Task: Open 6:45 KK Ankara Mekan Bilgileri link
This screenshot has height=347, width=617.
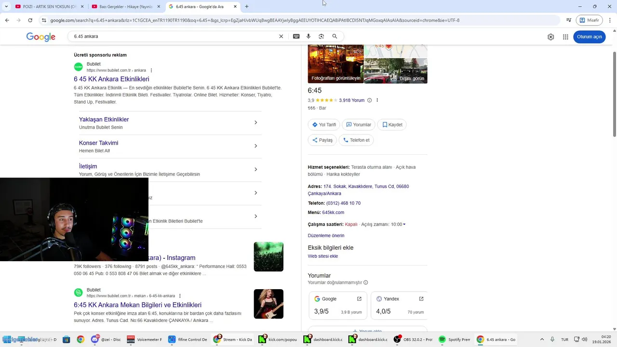Action: [137, 305]
